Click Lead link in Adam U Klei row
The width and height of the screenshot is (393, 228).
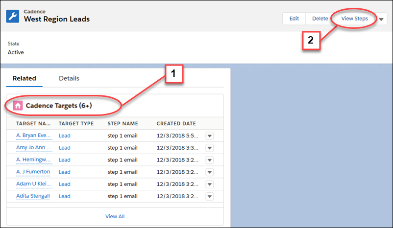point(64,184)
